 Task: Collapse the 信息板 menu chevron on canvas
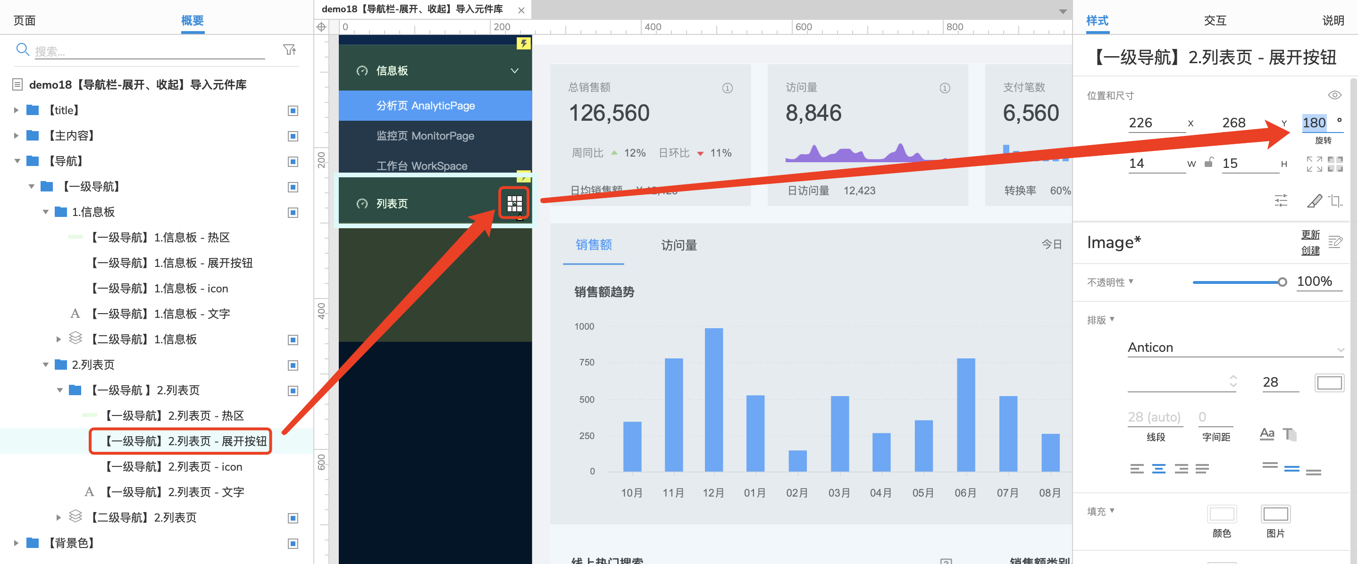(514, 71)
